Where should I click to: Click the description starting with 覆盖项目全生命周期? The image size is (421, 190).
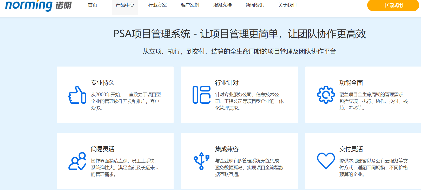pos(374,101)
